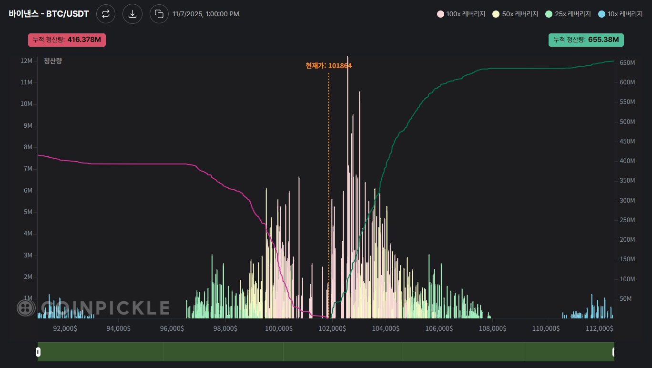
Task: Click the 현재가: 101864 price label
Action: point(328,66)
